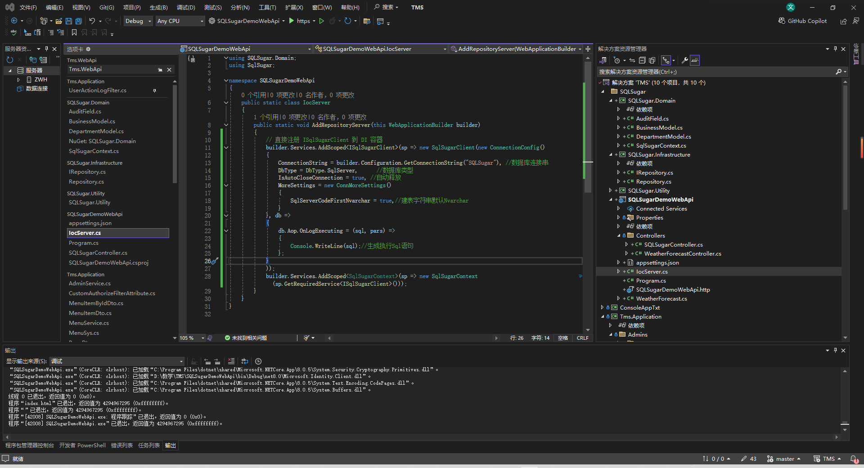
Task: Toggle Preview Selected Items button in Solution Explorer
Action: coord(695,60)
